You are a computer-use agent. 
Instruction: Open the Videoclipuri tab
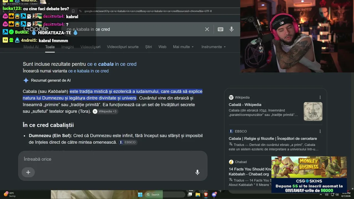90,47
